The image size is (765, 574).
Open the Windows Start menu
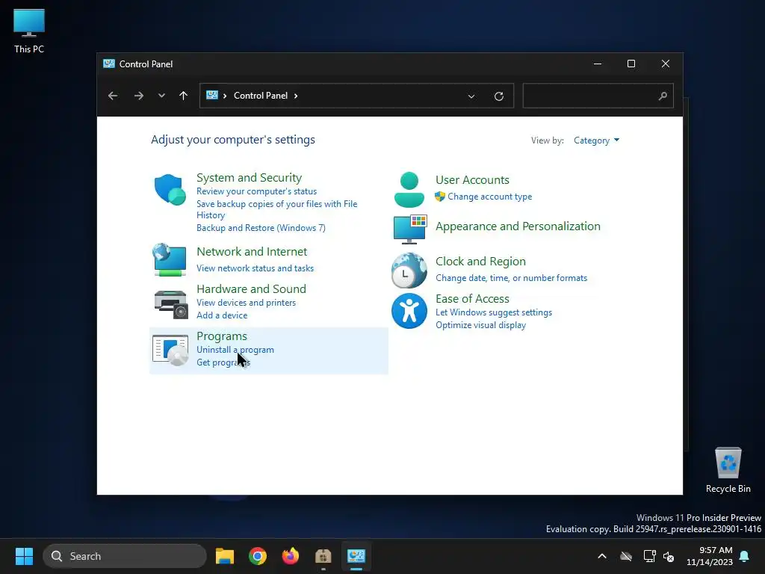[24, 556]
